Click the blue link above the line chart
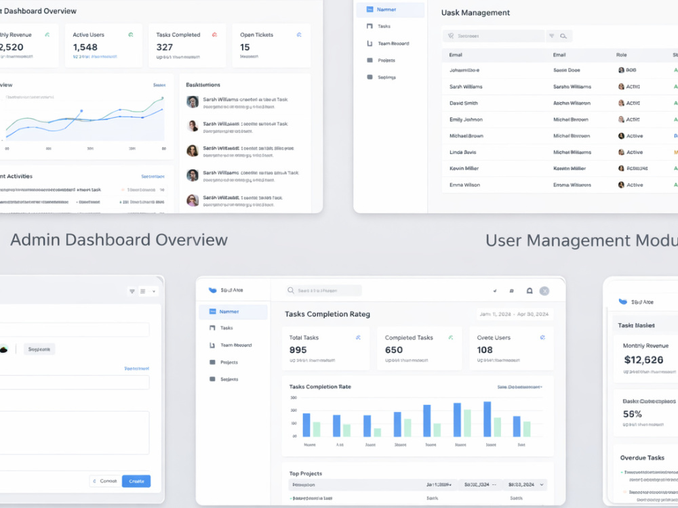 pyautogui.click(x=159, y=85)
